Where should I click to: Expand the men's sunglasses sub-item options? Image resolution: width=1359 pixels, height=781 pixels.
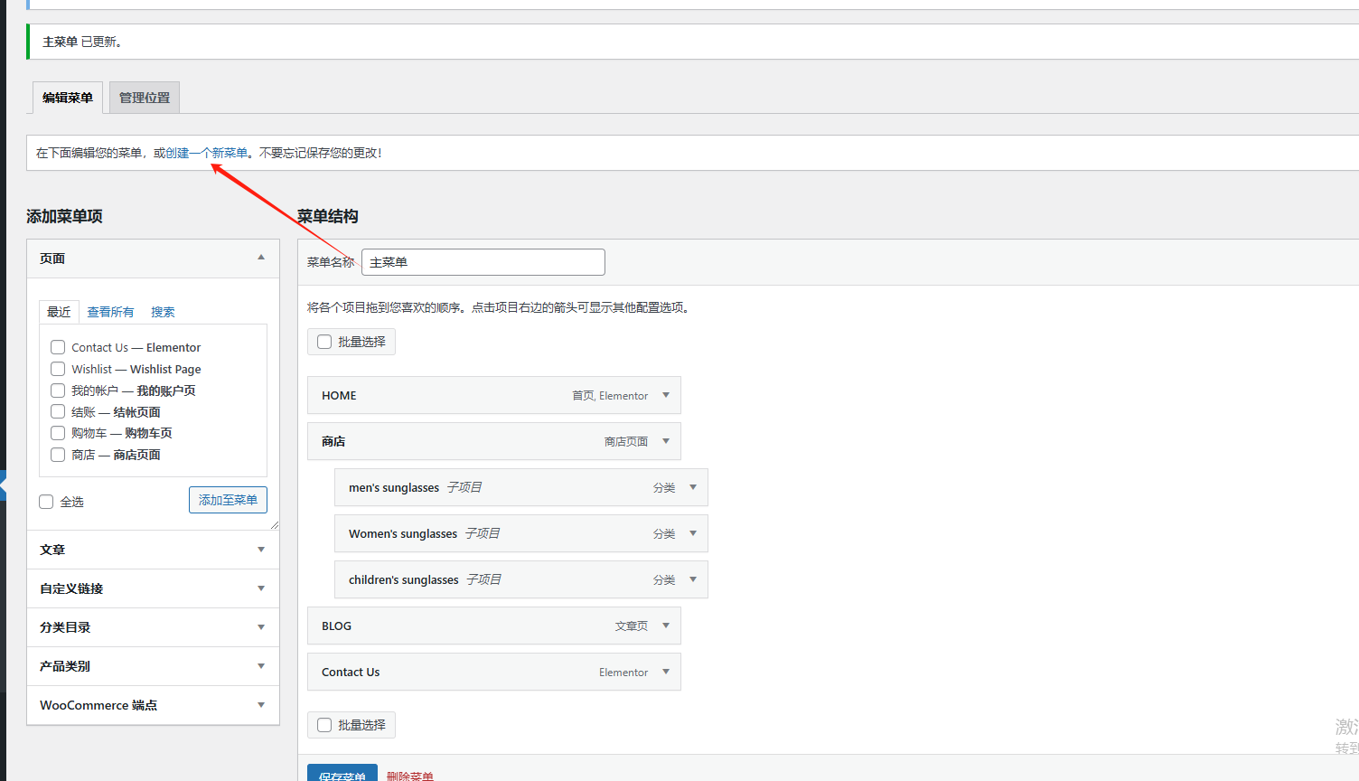(x=693, y=487)
